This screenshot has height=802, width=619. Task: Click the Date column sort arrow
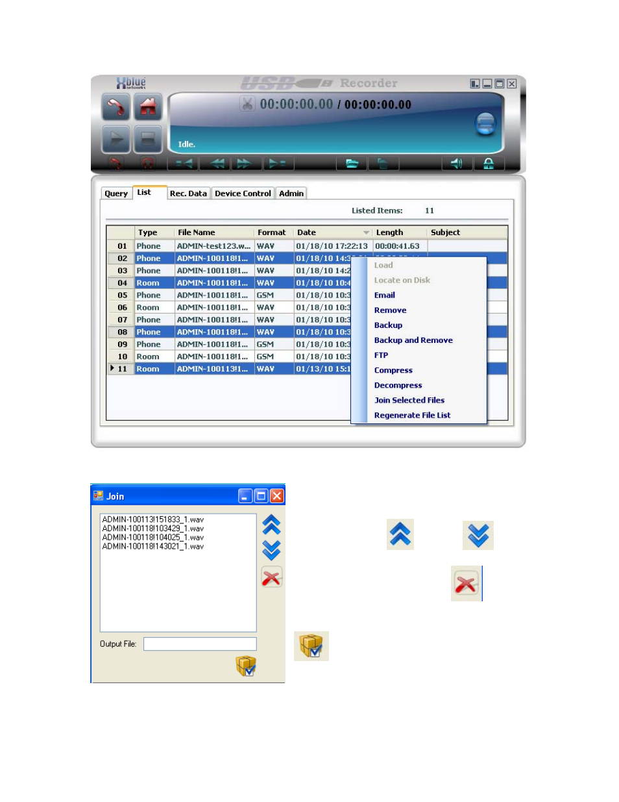click(366, 232)
